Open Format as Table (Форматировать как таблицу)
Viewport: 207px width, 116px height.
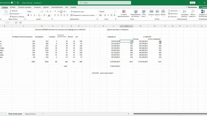[x=136, y=14]
